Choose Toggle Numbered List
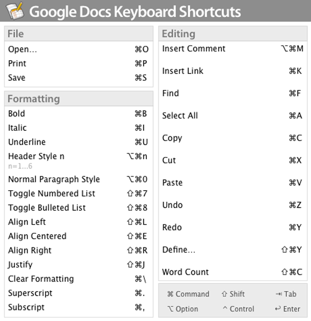The width and height of the screenshot is (311, 321). pos(52,193)
